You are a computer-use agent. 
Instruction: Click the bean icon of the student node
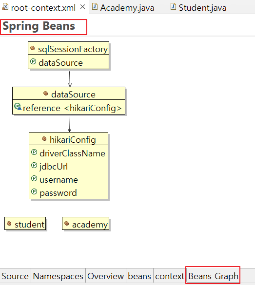(9, 224)
